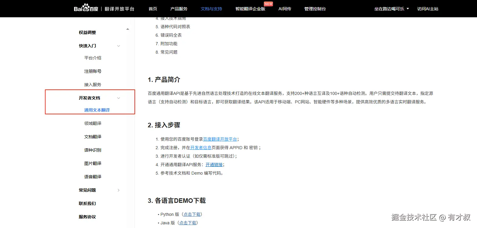Image resolution: width=477 pixels, height=228 pixels.
Task: Click the 访问AI主站 link
Action: point(428,9)
